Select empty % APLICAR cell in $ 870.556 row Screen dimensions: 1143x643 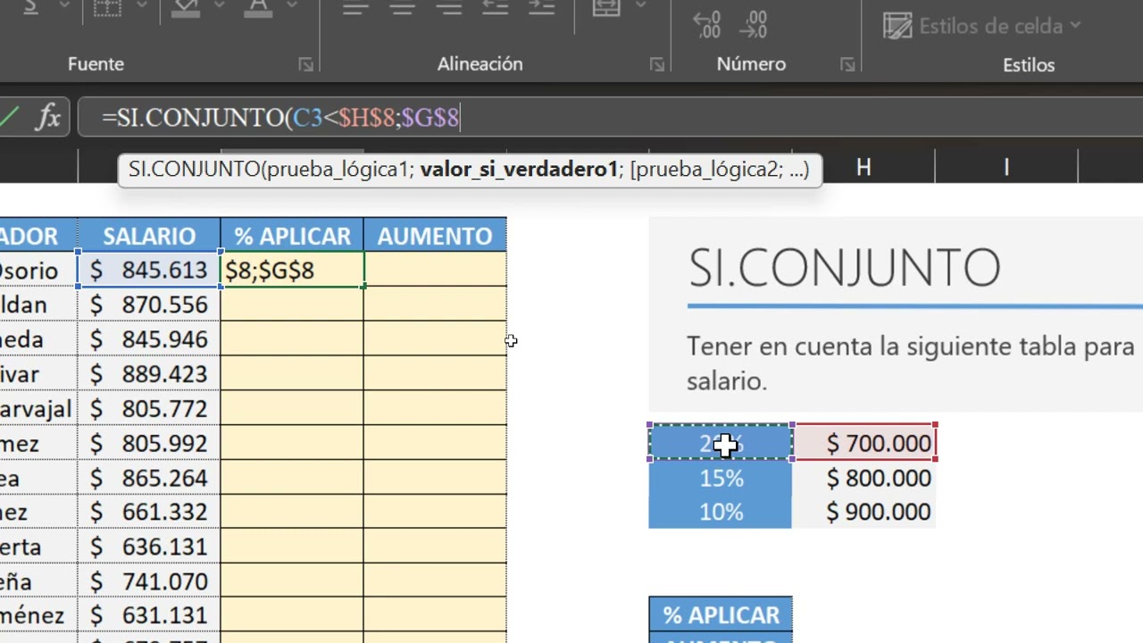click(x=292, y=305)
